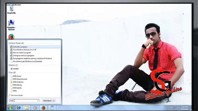Open Internet Explorer from taskbar
The width and height of the screenshot is (198, 111).
[x=19, y=108]
